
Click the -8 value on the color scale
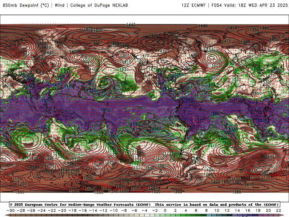coord(124,210)
